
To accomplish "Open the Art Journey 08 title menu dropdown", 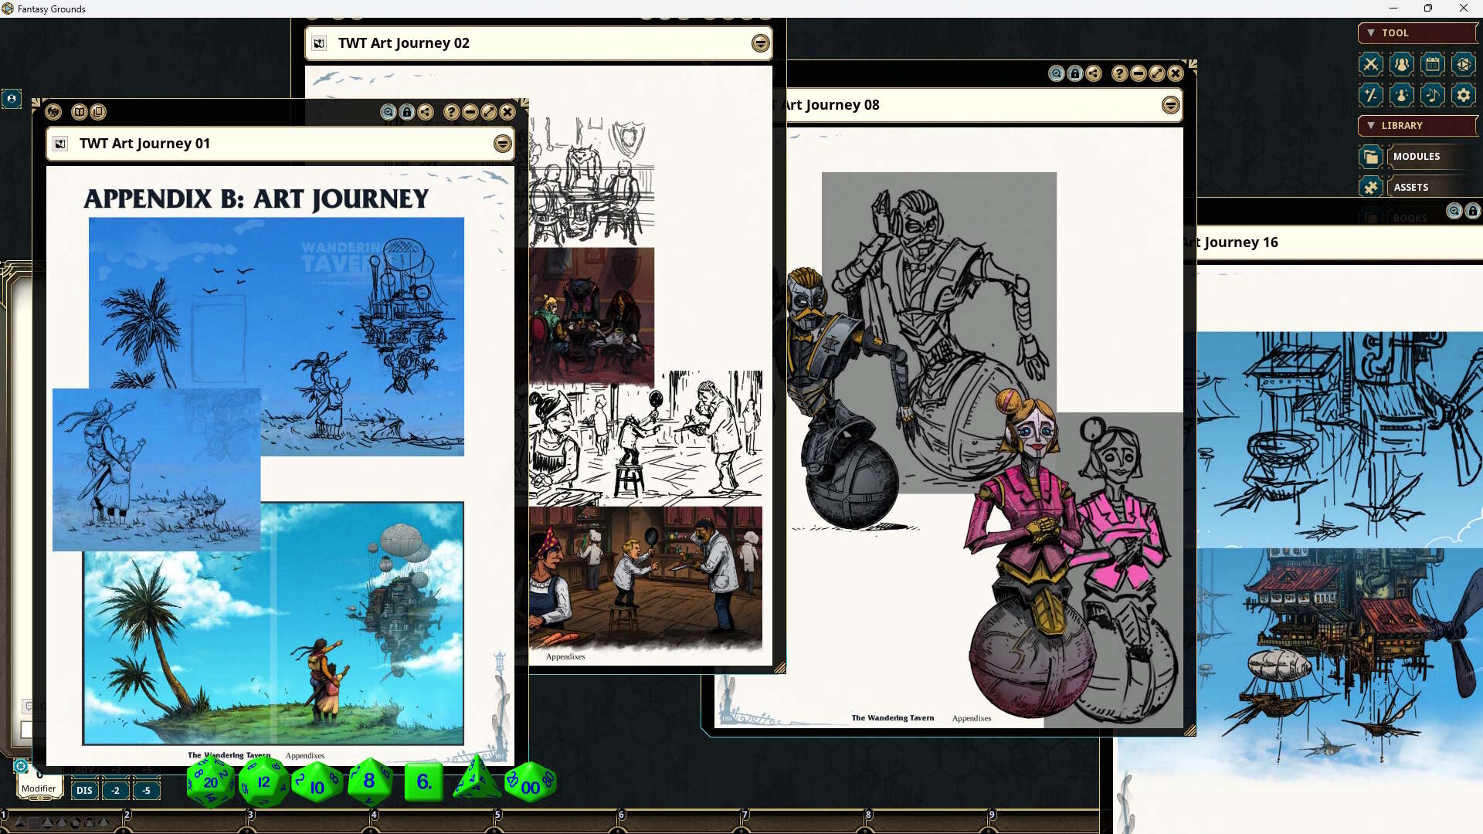I will coord(1171,105).
